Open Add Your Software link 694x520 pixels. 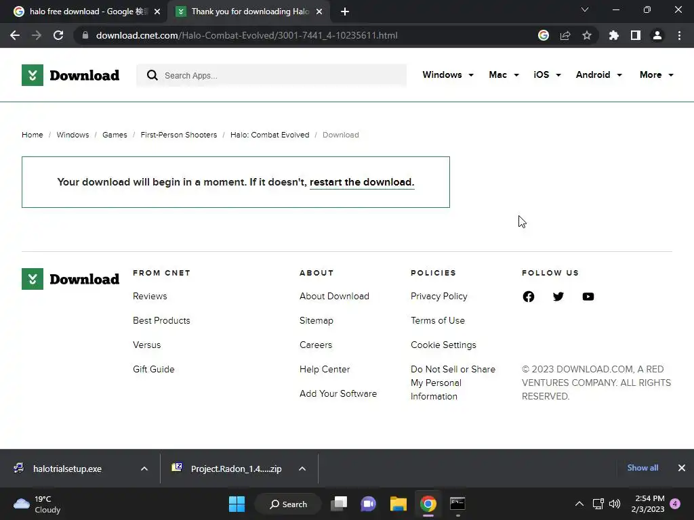[338, 393]
